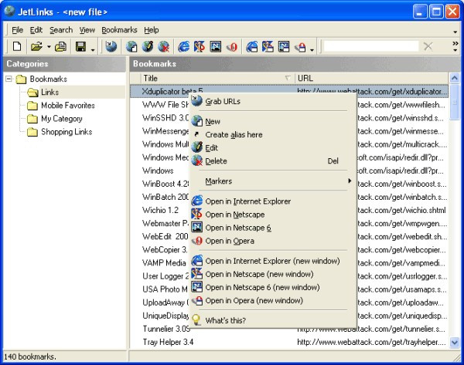Open the File menu
464x365 pixels.
pyautogui.click(x=17, y=30)
